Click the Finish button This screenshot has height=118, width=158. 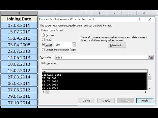145,101
